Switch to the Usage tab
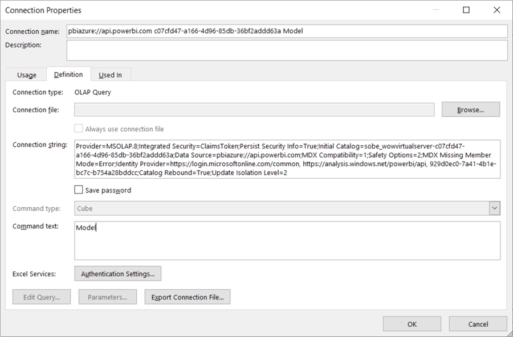 coord(27,75)
